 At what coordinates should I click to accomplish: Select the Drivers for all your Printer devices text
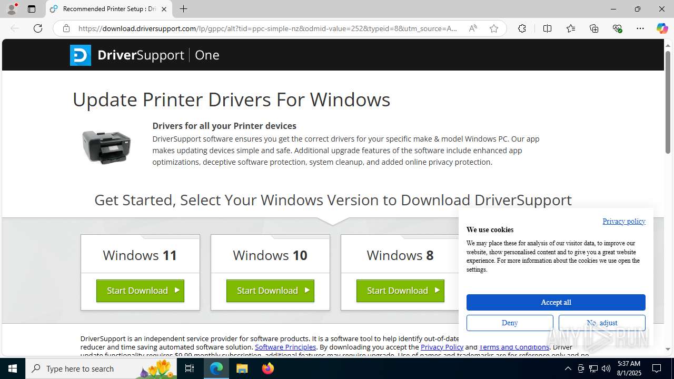tap(224, 126)
